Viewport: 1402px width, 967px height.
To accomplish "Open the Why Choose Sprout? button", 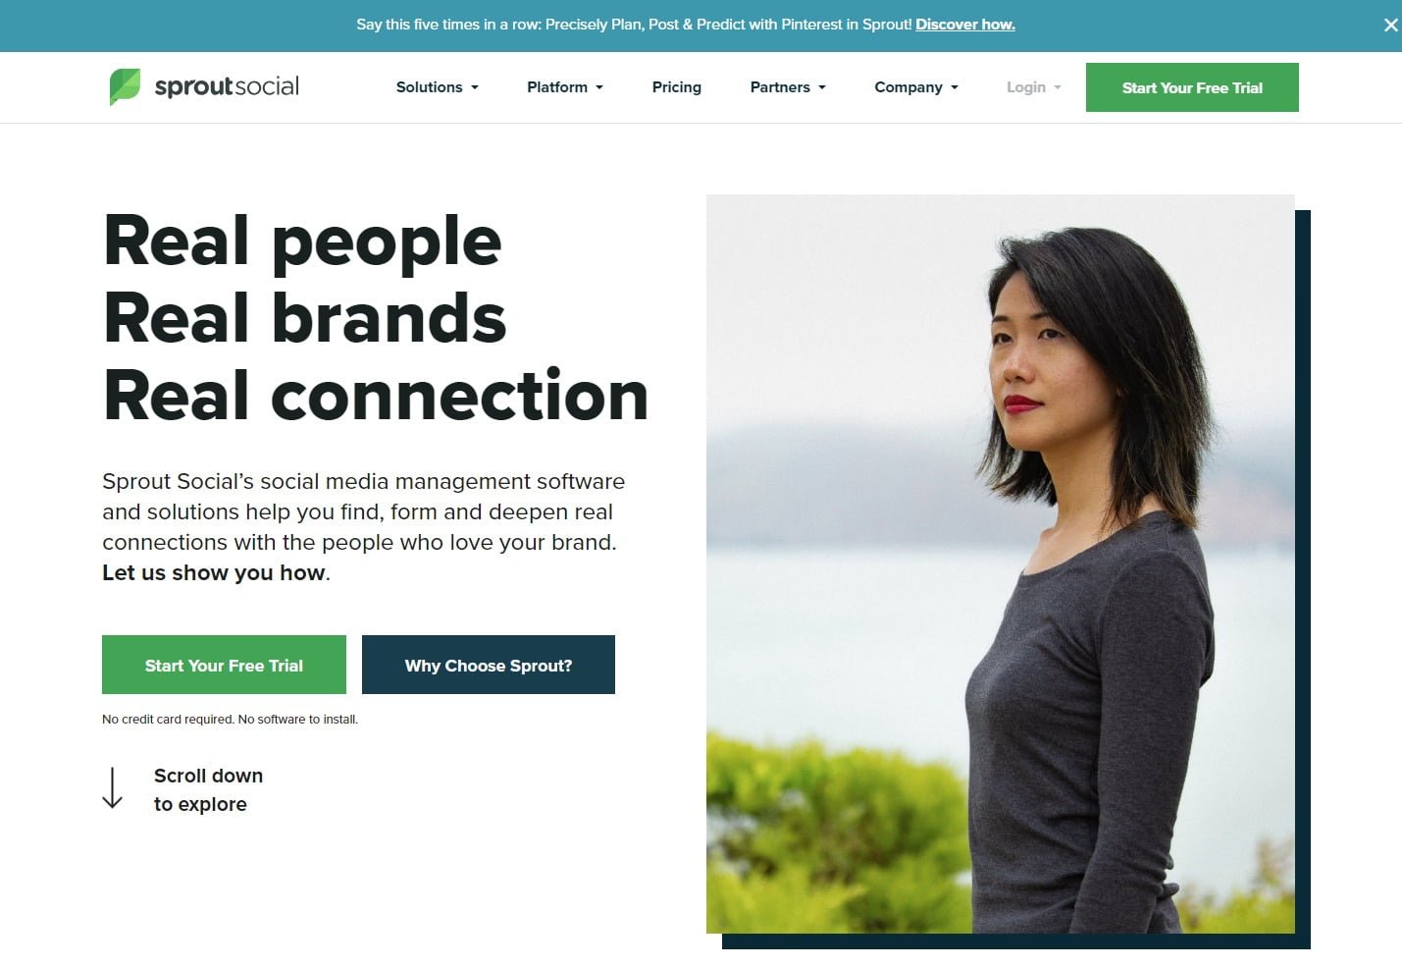I will coord(489,665).
